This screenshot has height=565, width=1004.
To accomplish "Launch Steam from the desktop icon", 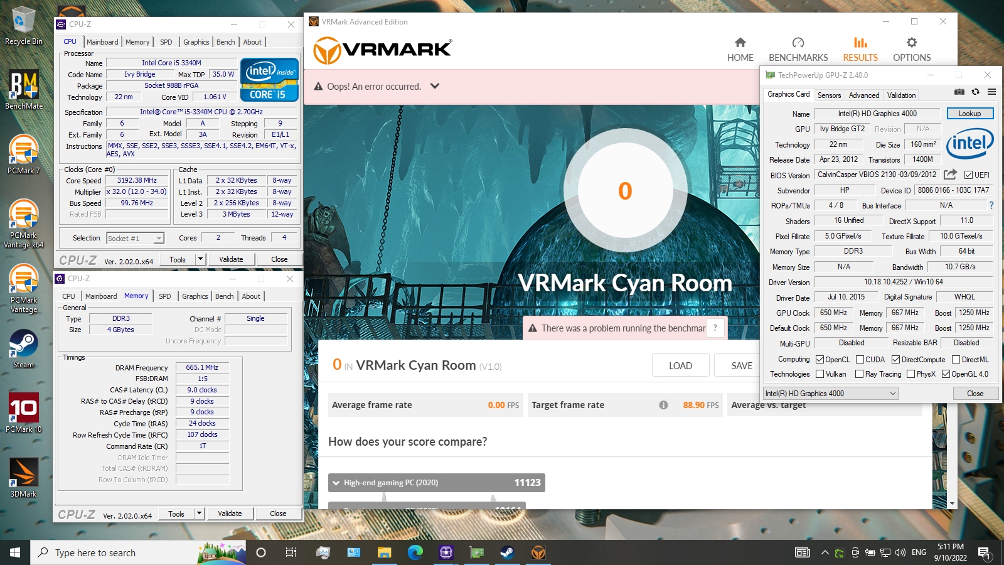I will pos(23,348).
